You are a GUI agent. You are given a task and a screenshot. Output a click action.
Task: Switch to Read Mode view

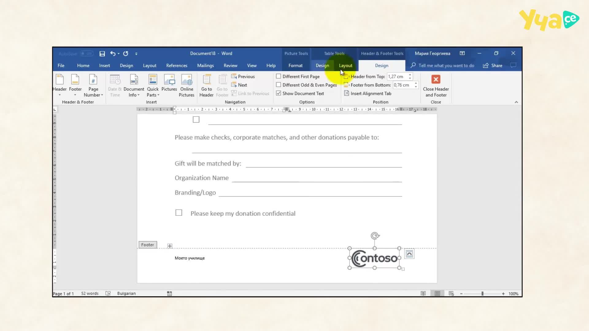point(423,294)
